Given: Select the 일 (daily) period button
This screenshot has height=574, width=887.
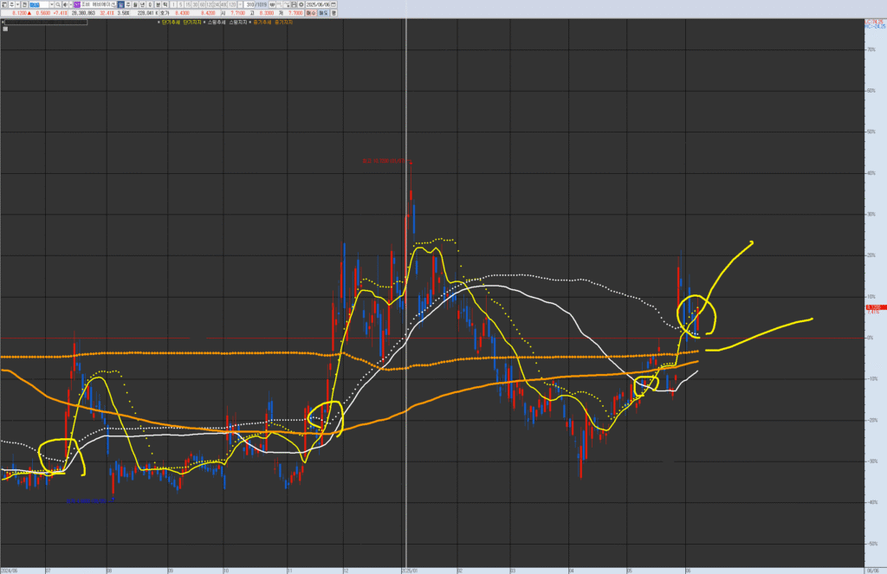Looking at the screenshot, I should pyautogui.click(x=121, y=4).
